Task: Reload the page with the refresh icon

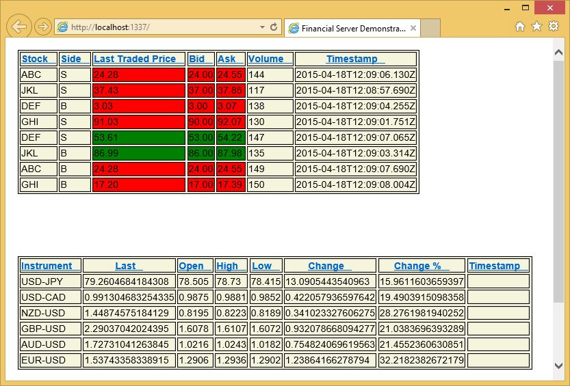Action: pyautogui.click(x=274, y=27)
